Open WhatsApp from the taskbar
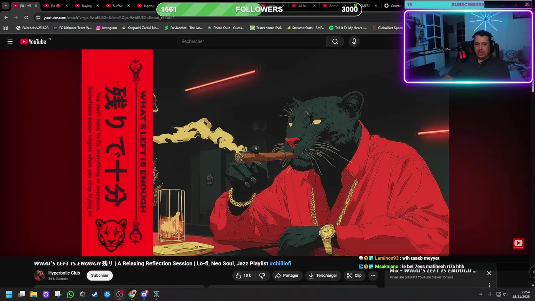The height and width of the screenshot is (301, 535). (x=70, y=294)
